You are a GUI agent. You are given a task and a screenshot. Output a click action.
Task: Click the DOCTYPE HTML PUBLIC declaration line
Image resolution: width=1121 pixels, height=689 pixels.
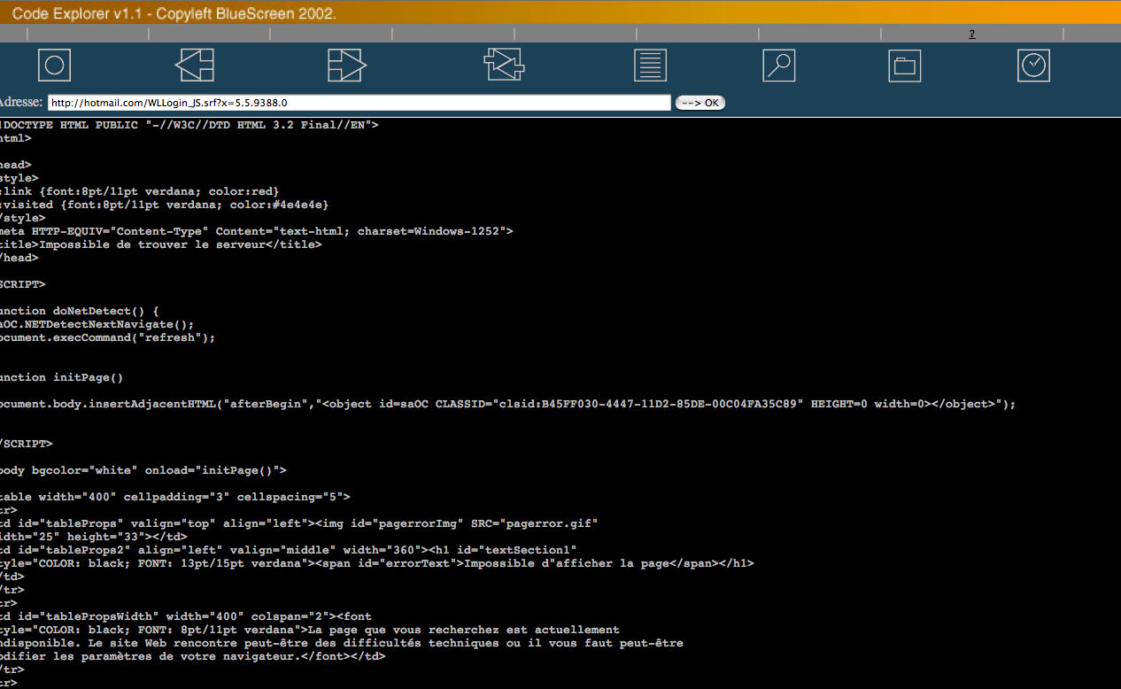[x=189, y=125]
